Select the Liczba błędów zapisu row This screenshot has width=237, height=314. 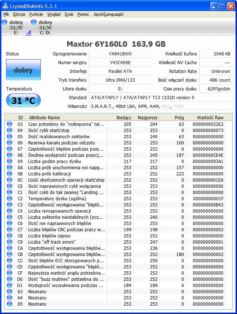coord(118,236)
